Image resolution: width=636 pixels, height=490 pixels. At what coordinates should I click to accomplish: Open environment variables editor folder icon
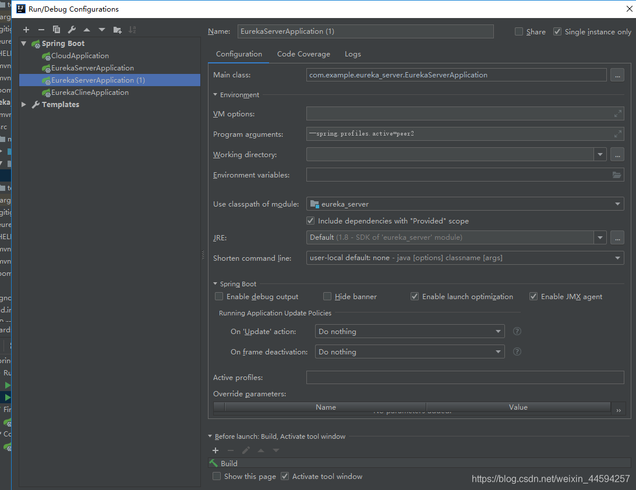617,175
